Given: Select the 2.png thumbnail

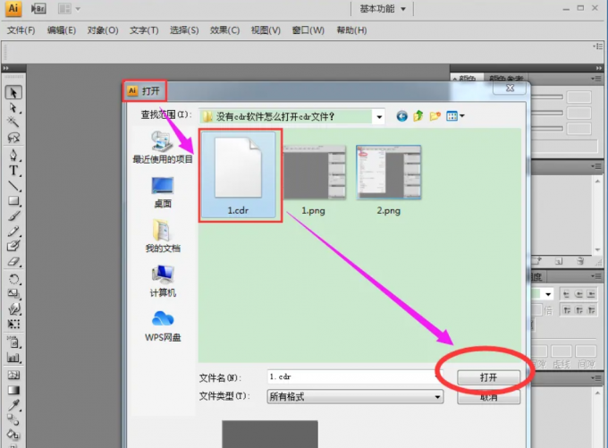Looking at the screenshot, I should [389, 180].
